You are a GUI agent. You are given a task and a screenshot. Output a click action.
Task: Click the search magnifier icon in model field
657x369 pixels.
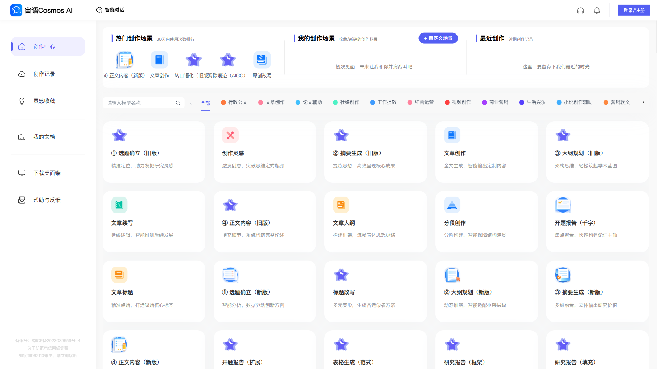[x=178, y=103]
